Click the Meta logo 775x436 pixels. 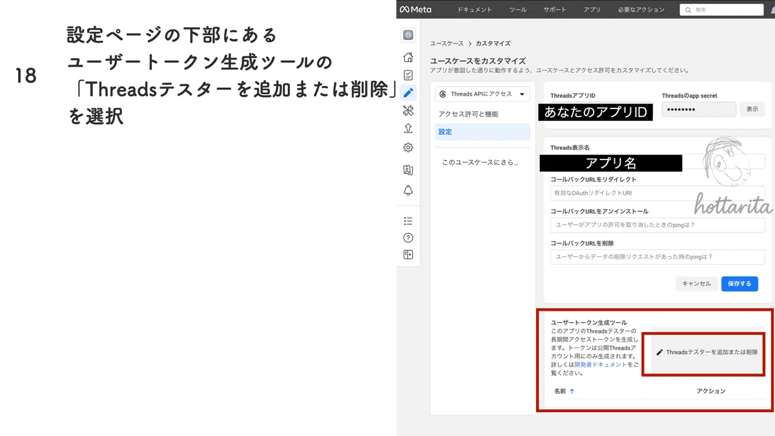pyautogui.click(x=415, y=10)
